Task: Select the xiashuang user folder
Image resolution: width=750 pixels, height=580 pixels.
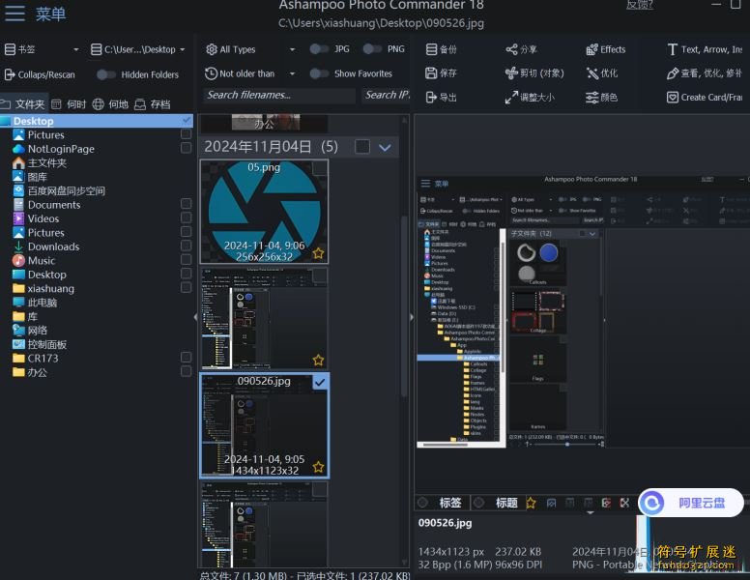Action: click(44, 289)
